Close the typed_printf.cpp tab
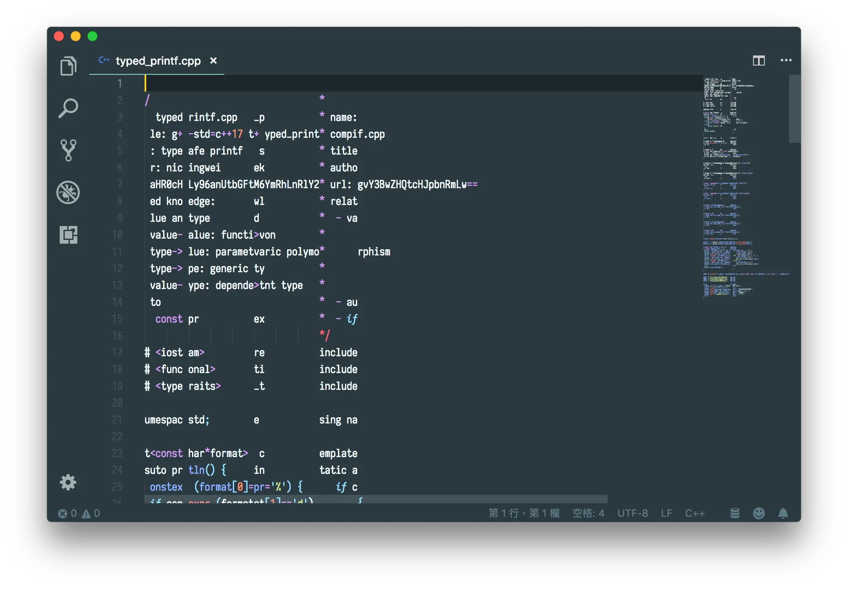This screenshot has height=589, width=848. 213,60
